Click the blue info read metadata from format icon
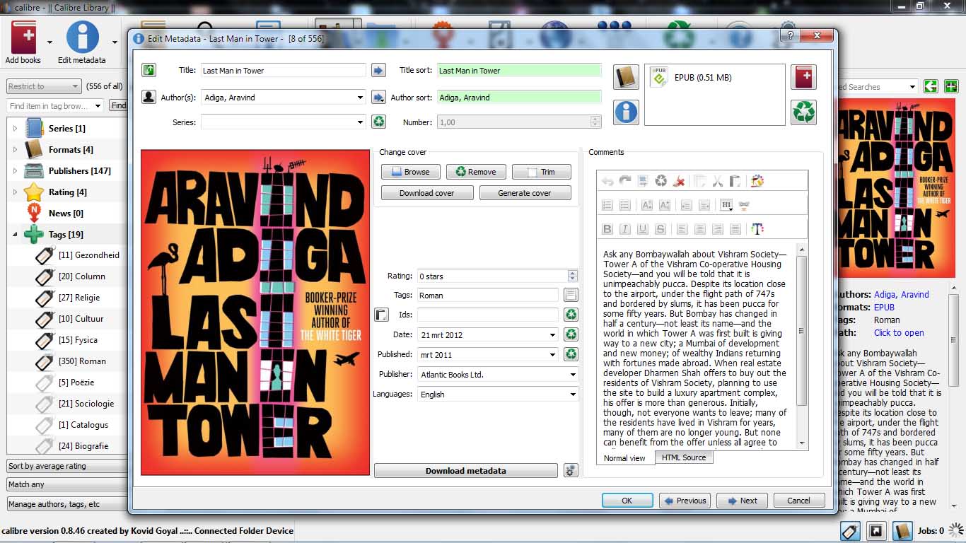 pos(626,112)
